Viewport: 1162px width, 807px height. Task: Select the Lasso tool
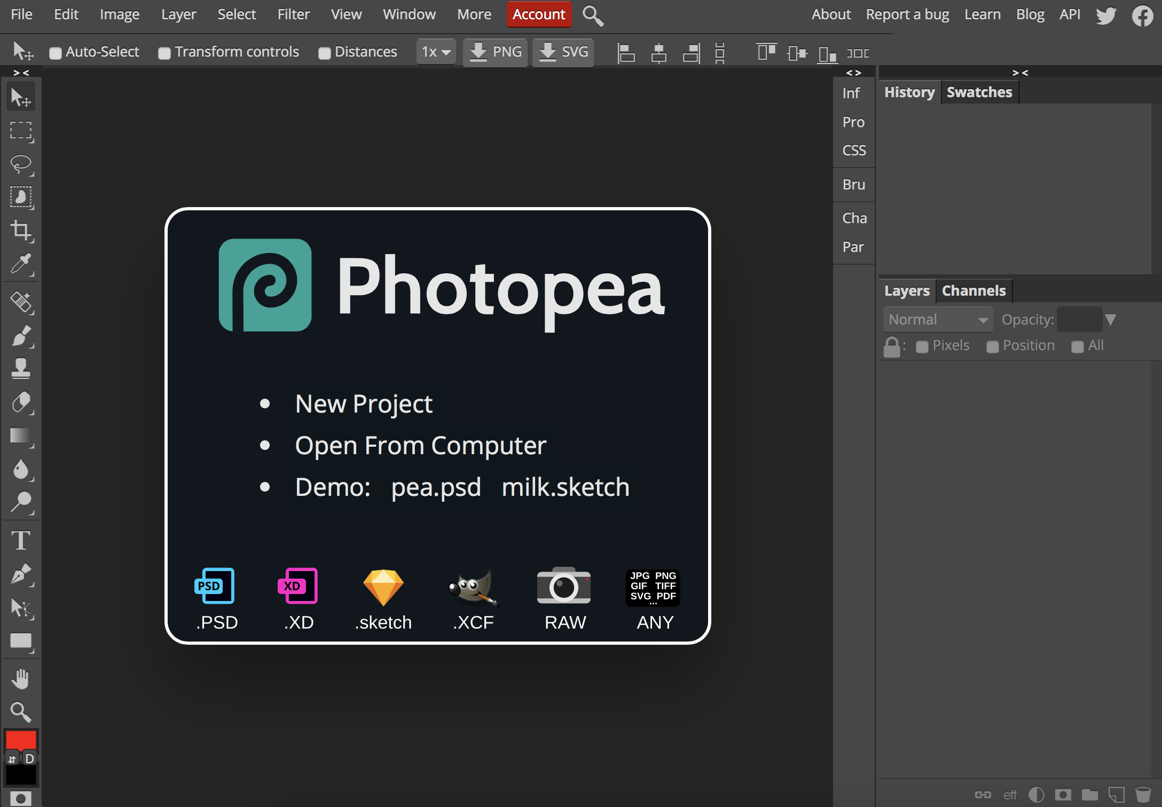21,164
